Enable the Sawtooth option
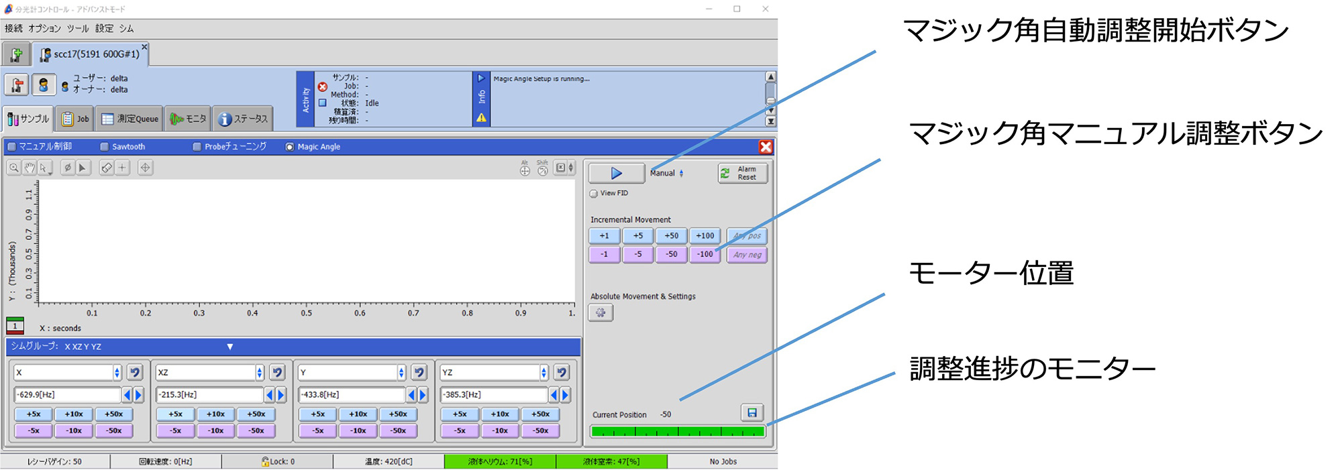Viewport: 1342px width, 470px height. (x=105, y=147)
